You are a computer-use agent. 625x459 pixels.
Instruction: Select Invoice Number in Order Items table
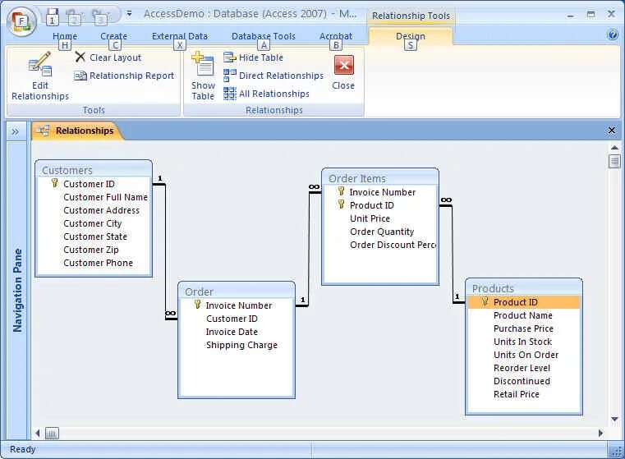tap(380, 191)
